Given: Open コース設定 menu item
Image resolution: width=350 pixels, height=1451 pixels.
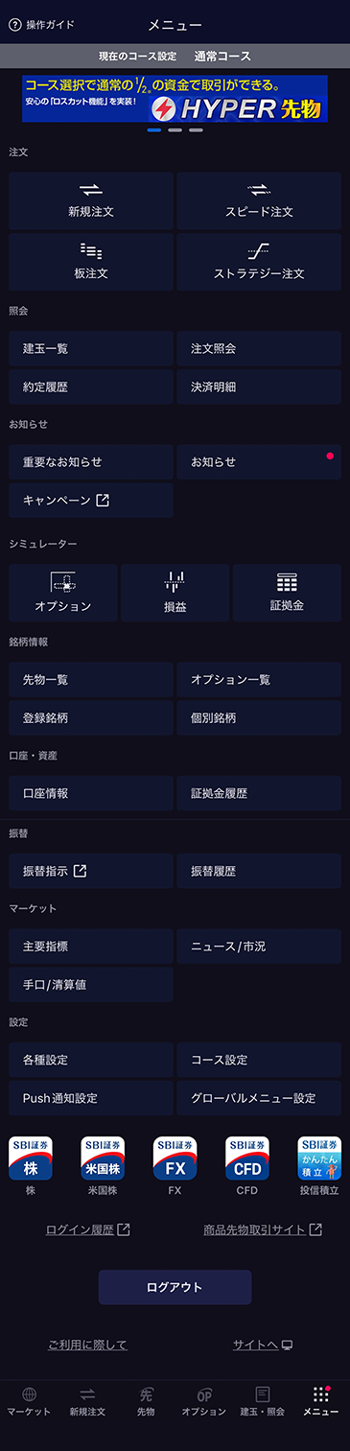Looking at the screenshot, I should tap(259, 1060).
